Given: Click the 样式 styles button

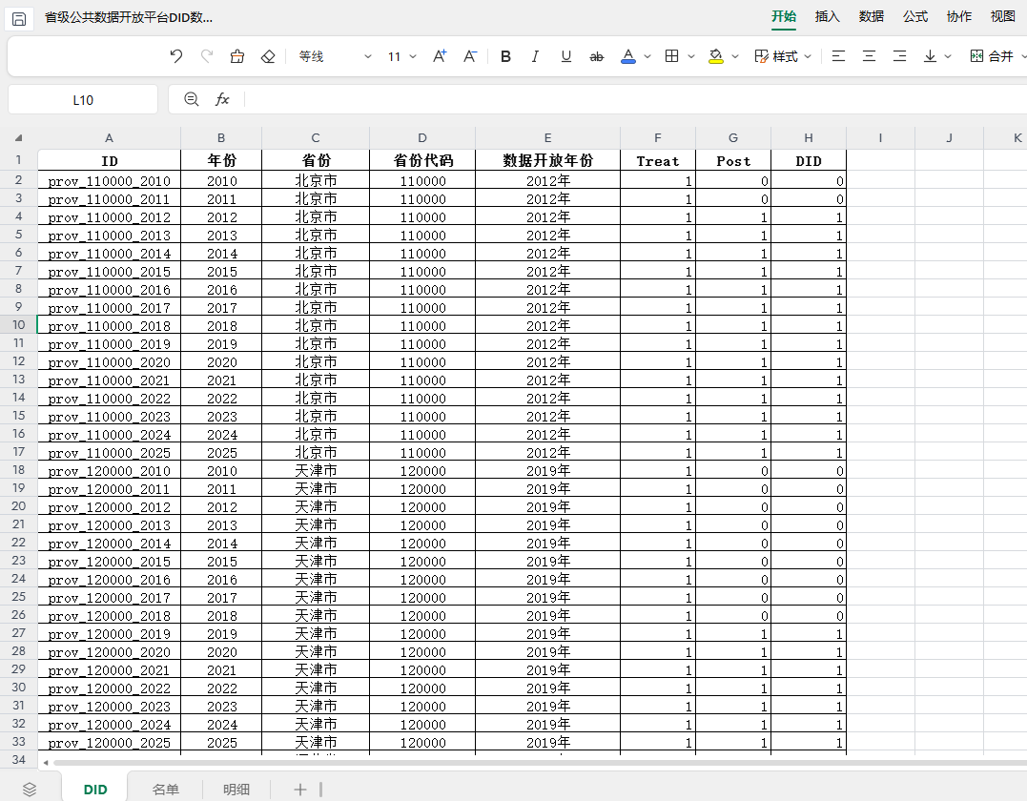Looking at the screenshot, I should [x=783, y=56].
